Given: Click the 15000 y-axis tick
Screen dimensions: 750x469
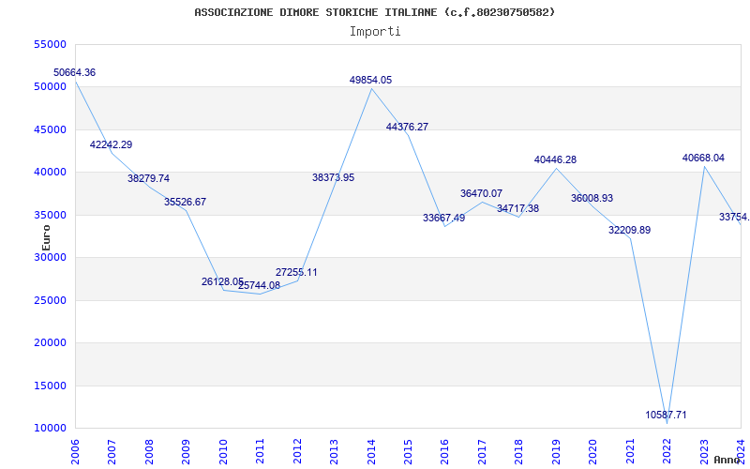Looking at the screenshot, I should click(50, 386).
